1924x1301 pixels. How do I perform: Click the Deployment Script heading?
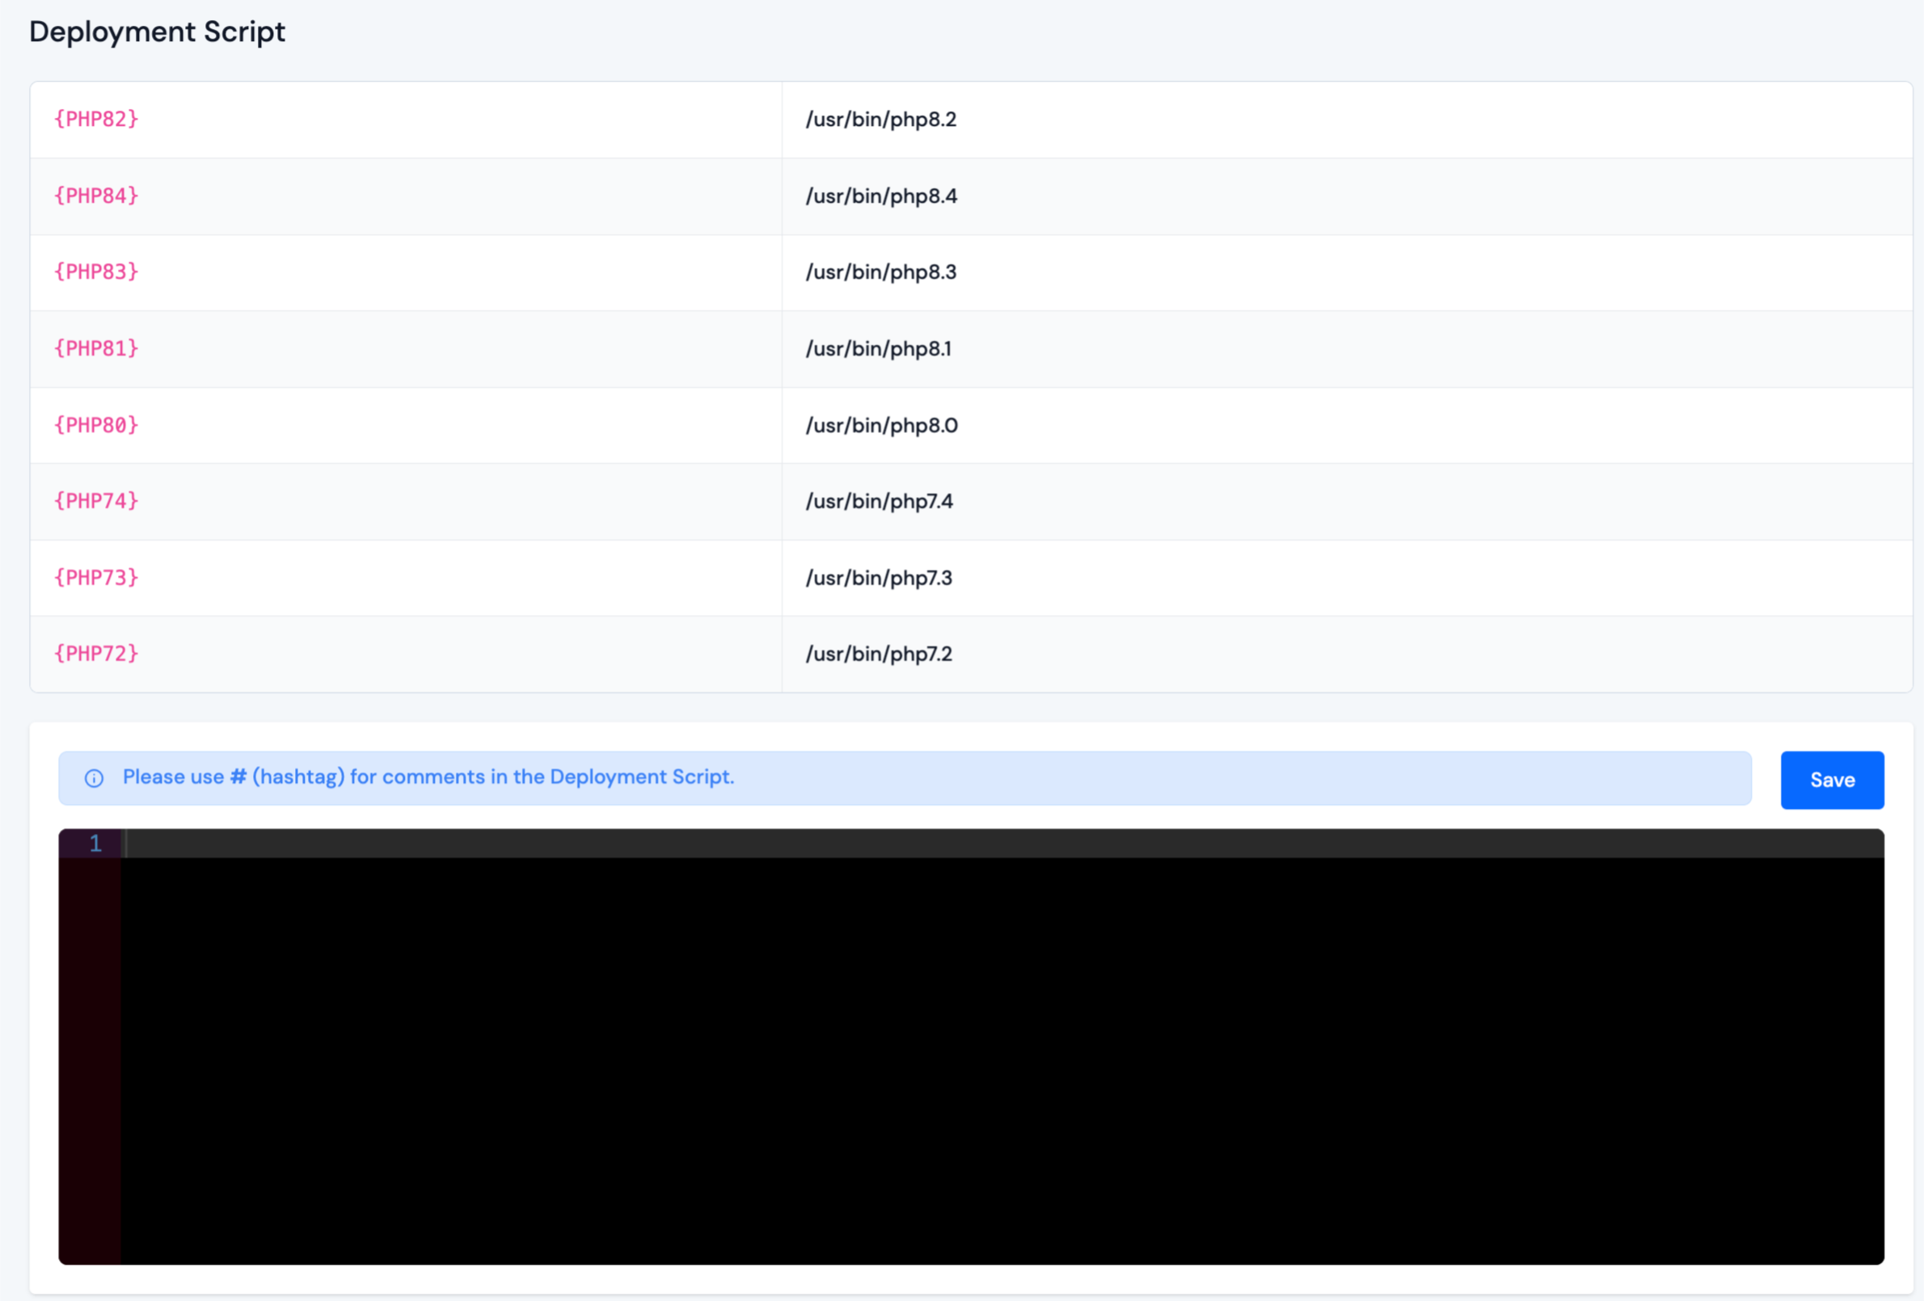coord(157,32)
